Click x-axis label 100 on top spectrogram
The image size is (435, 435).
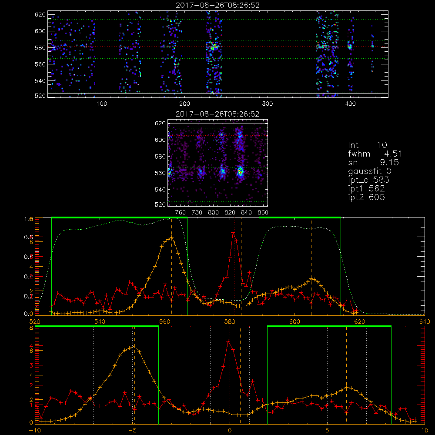102,104
